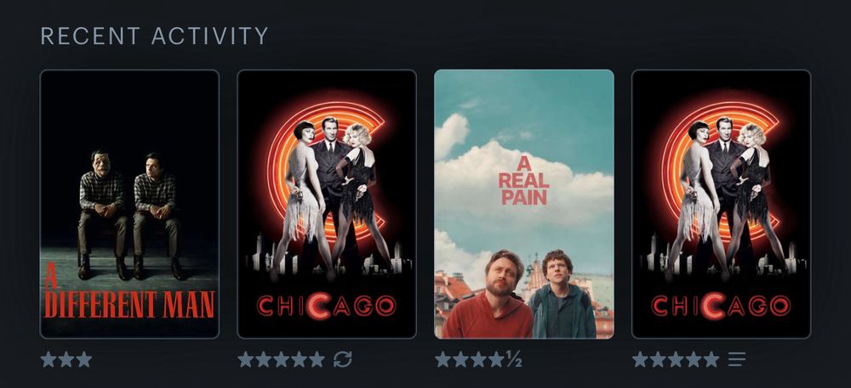Click the half-star symbol under A Real Pain

513,359
